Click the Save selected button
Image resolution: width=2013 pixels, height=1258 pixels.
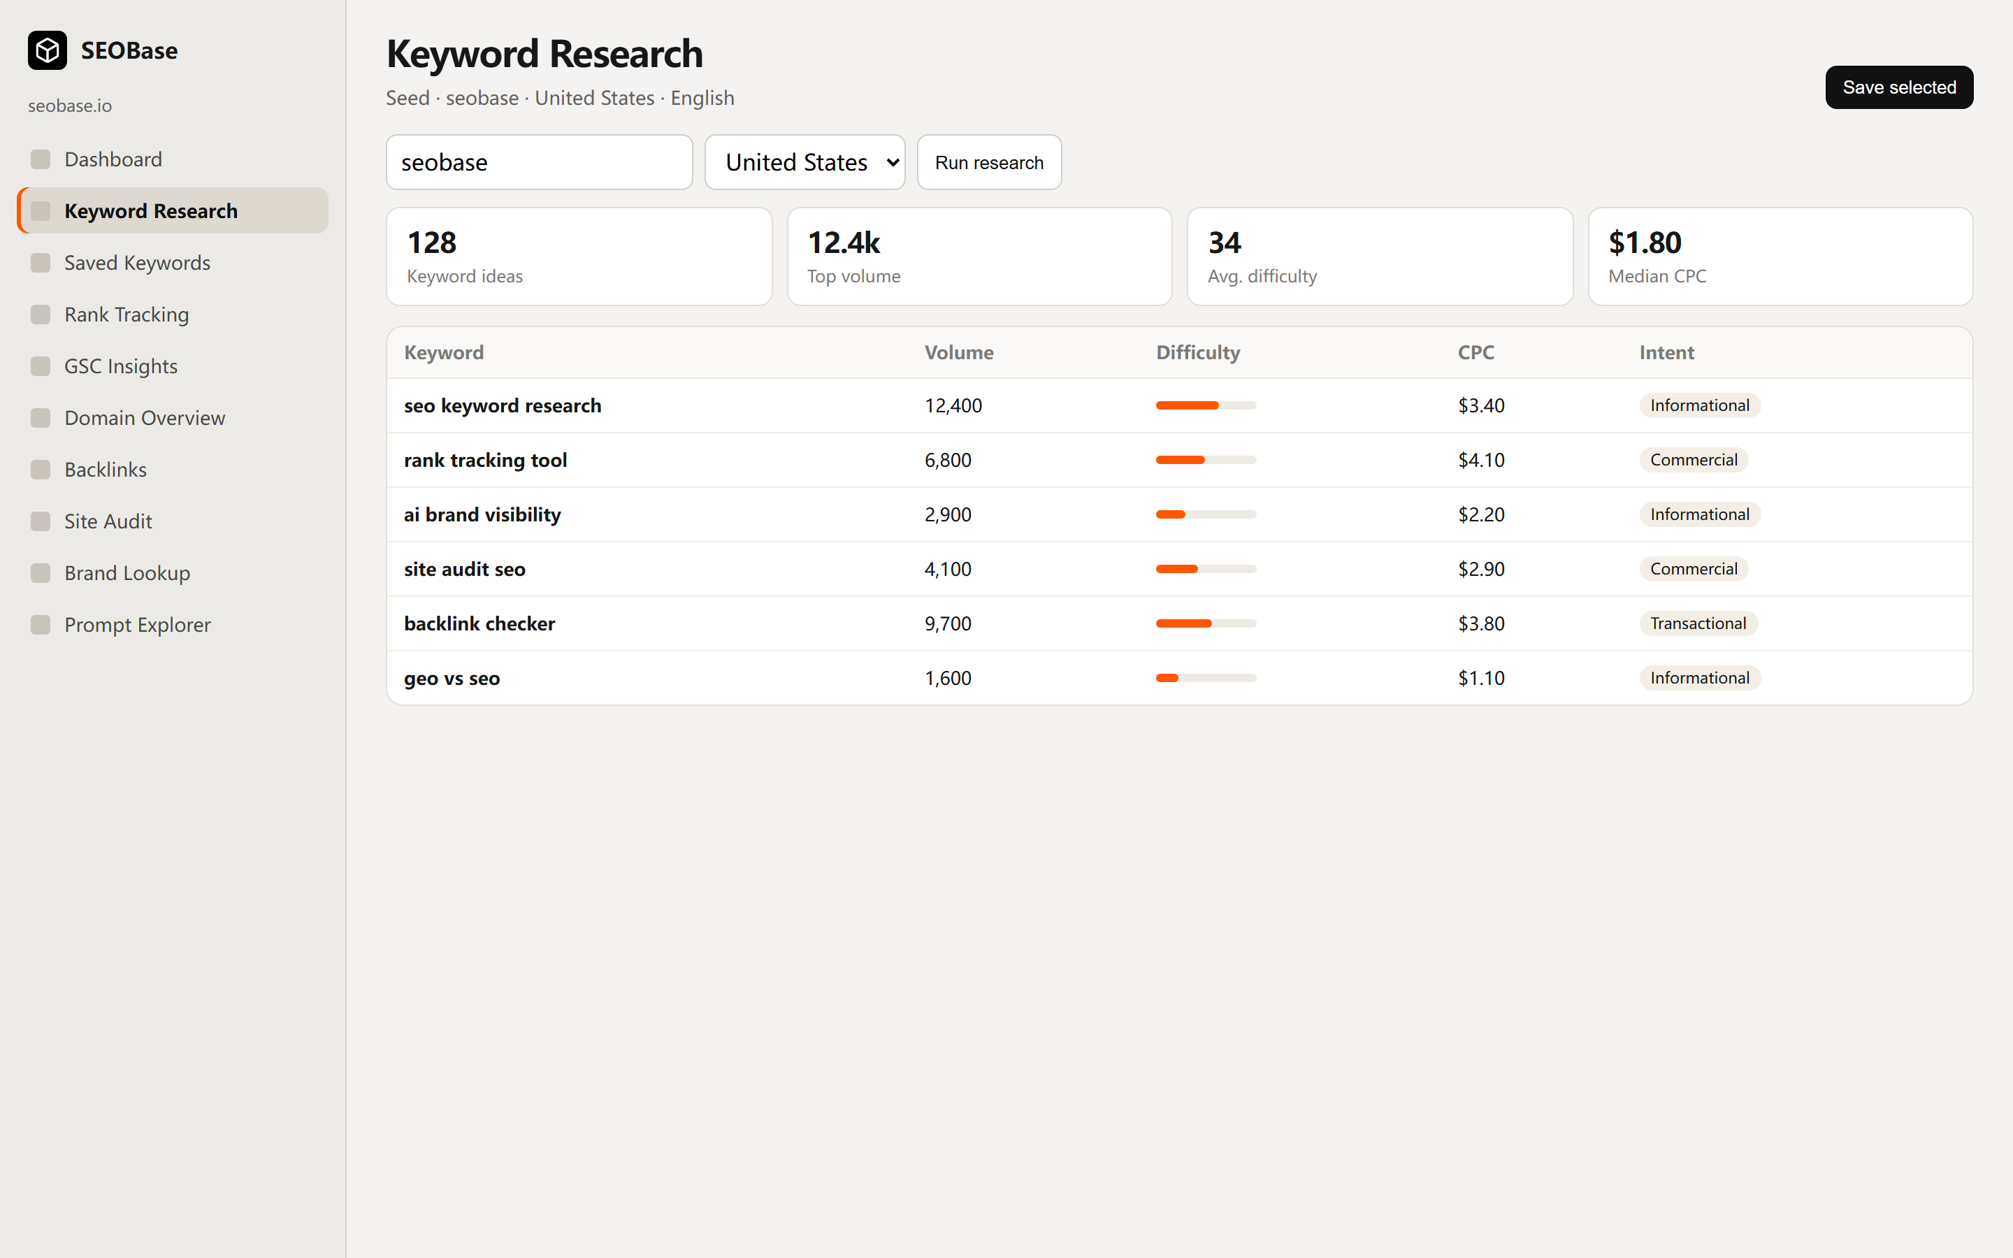point(1899,87)
